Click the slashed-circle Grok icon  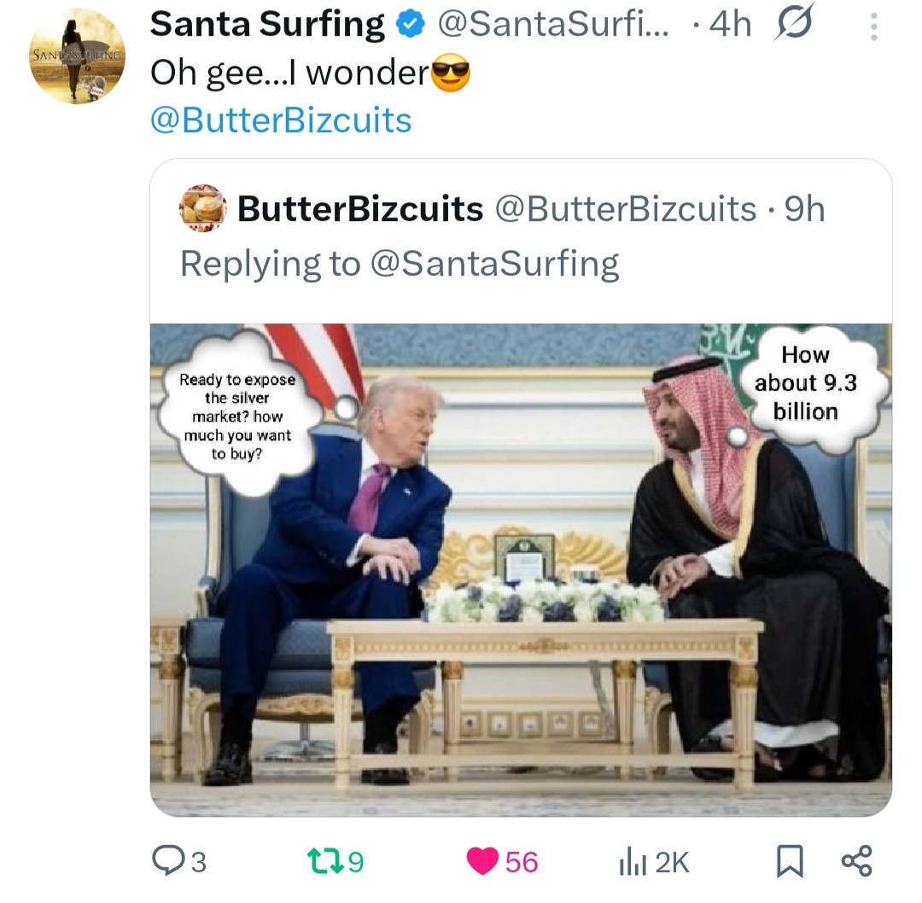pyautogui.click(x=795, y=25)
